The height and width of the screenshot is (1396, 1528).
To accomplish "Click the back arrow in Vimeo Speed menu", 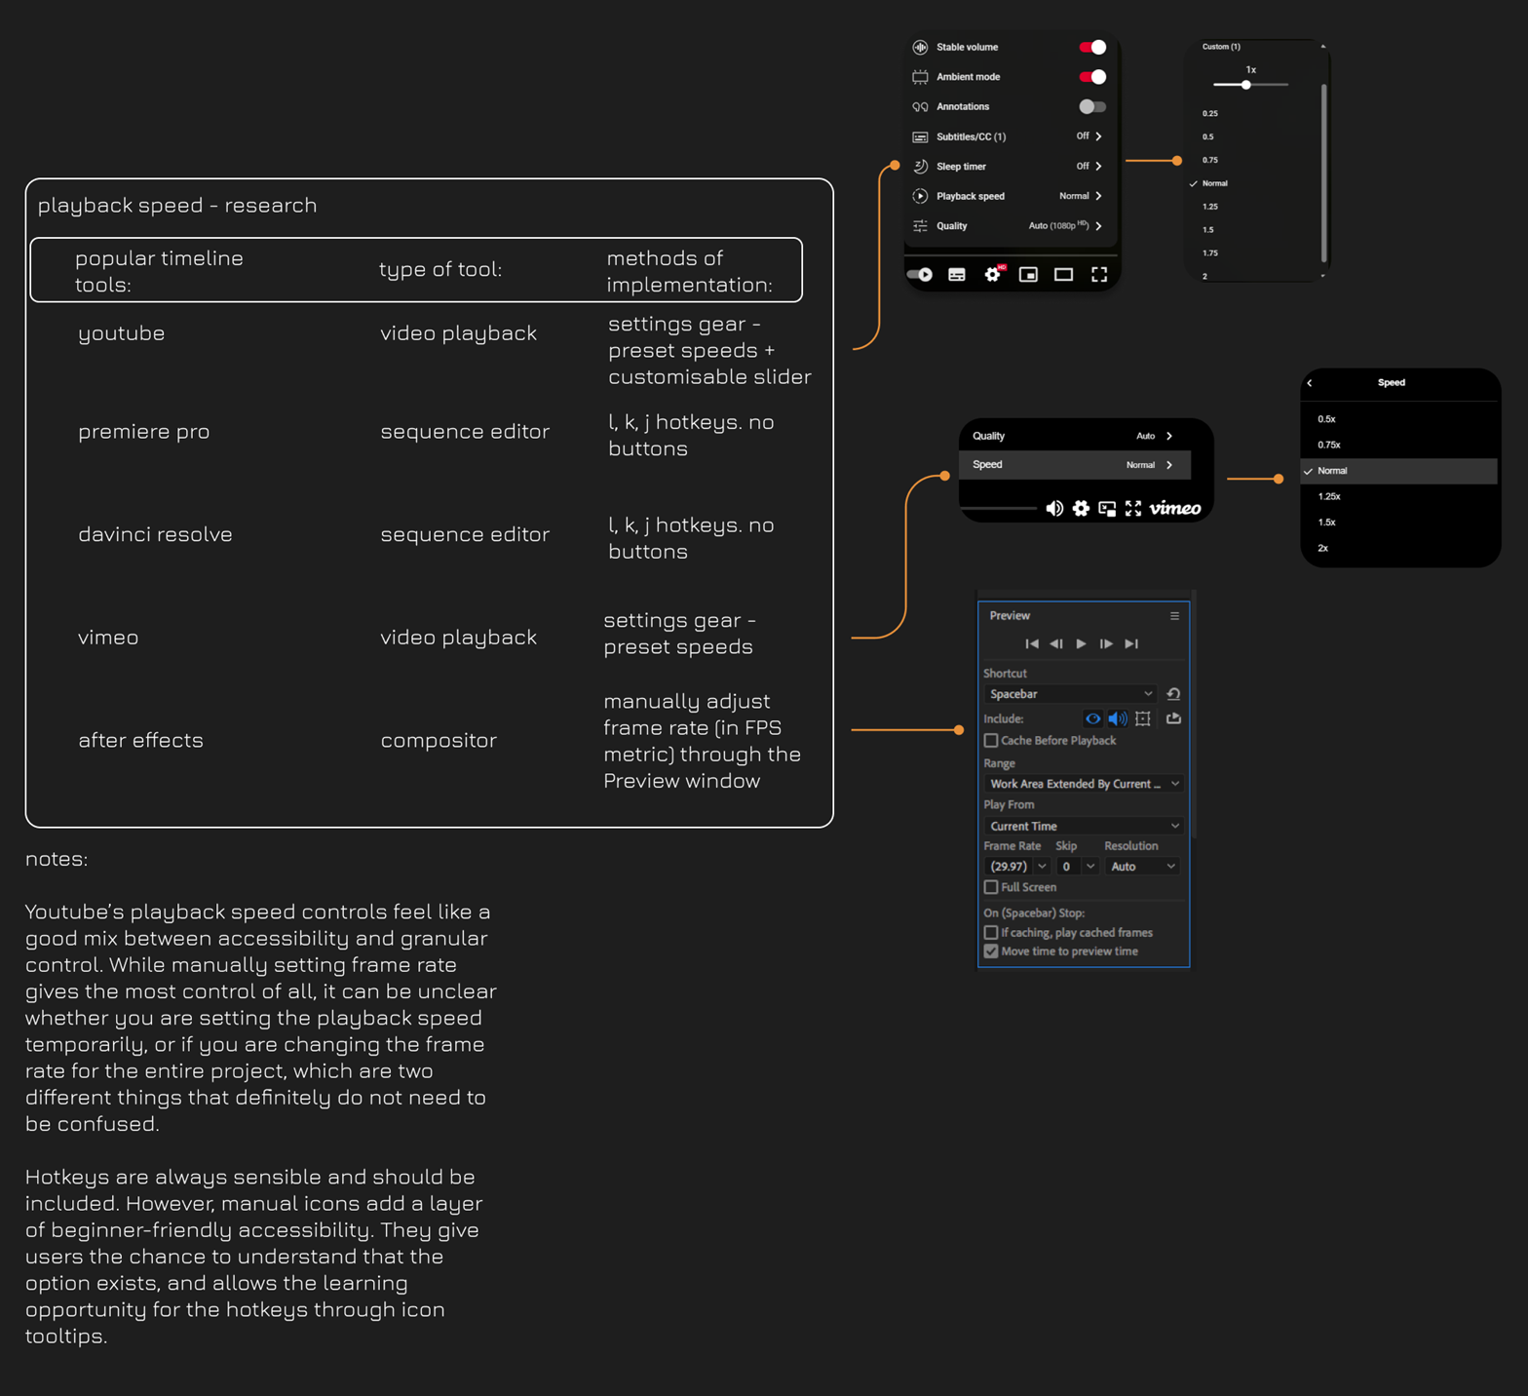I will coord(1310,383).
